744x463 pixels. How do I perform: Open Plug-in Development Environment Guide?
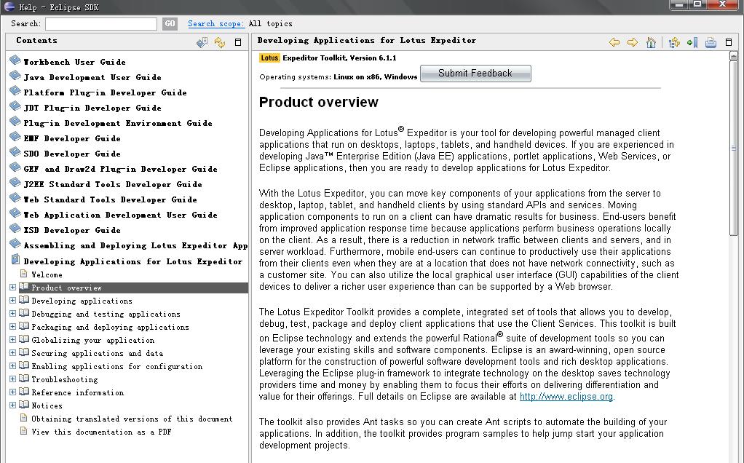pos(118,123)
